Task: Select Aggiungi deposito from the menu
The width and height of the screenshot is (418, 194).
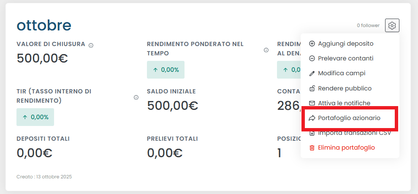Action: tap(345, 44)
